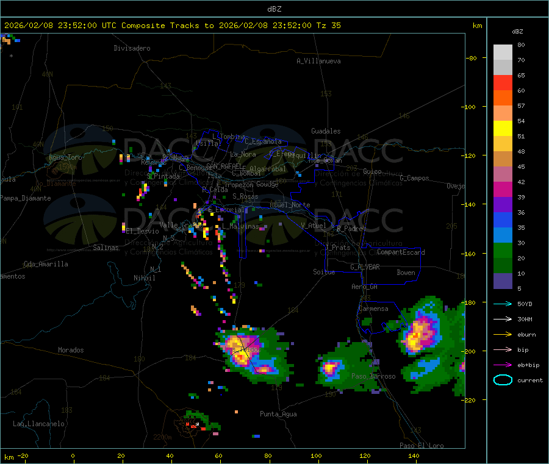
Task: Click the storm cell near Carmensa
Action: 420,333
